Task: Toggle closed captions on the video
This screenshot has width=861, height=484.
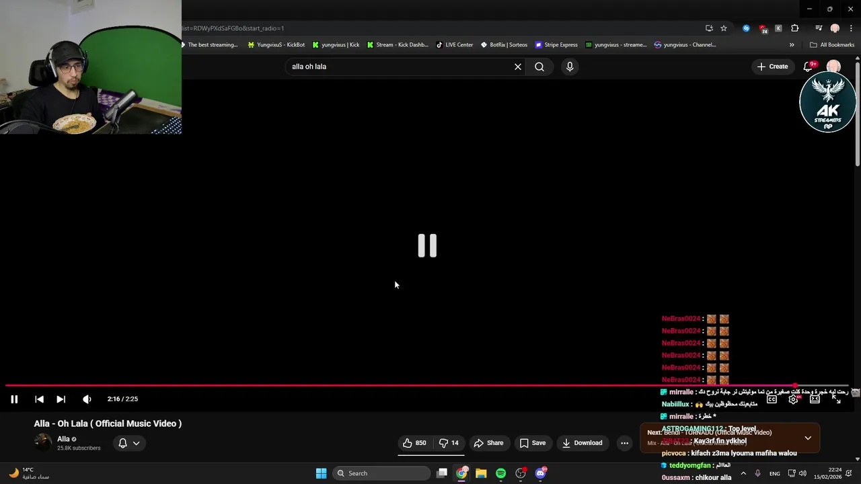Action: point(772,399)
